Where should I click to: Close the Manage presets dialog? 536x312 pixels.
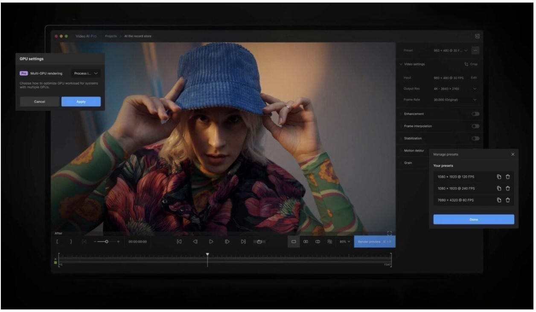click(x=513, y=154)
